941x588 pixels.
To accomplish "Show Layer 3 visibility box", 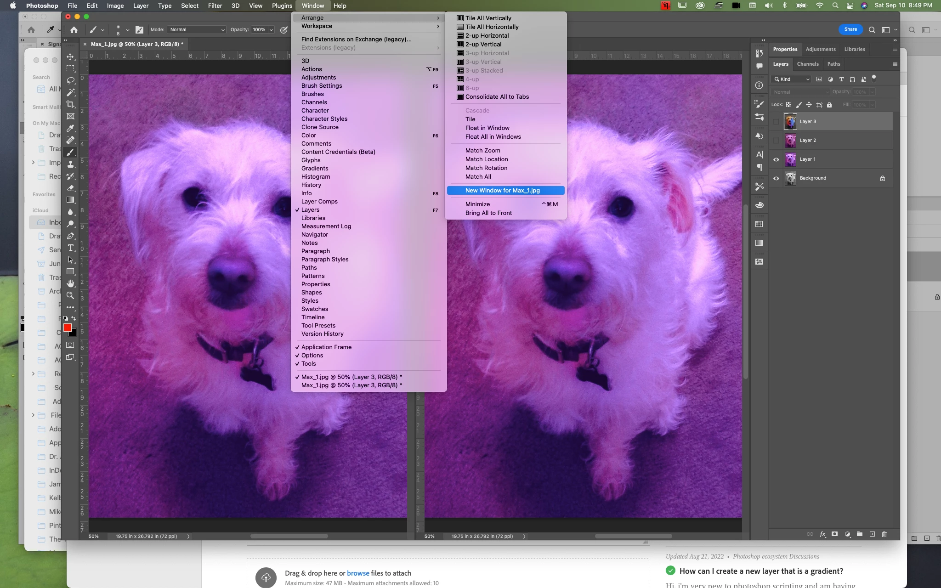I will (x=777, y=122).
